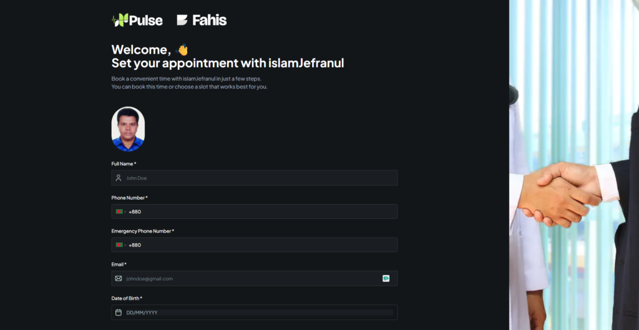Click the waving hand emoji beside Welcome
This screenshot has height=330, width=639.
(x=182, y=50)
